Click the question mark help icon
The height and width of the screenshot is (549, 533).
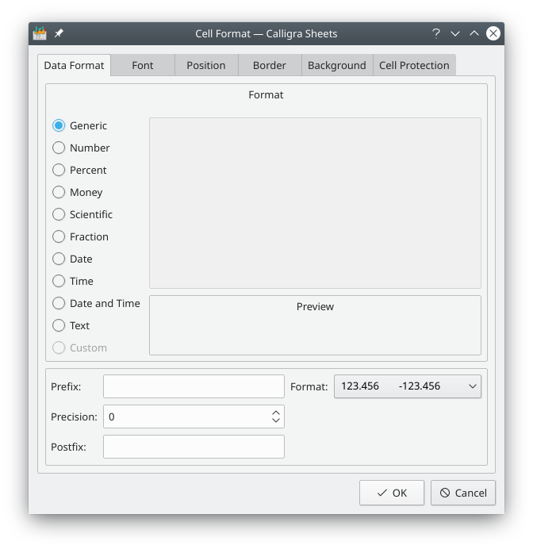pyautogui.click(x=436, y=33)
